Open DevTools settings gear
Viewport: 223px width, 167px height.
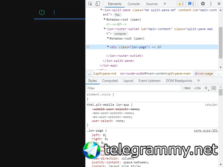203,4
